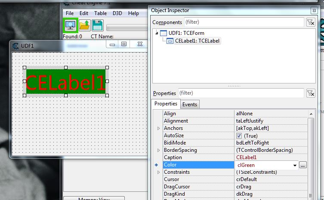Toggle the AutoSize checkbox
Image resolution: width=324 pixels, height=200 pixels.
point(239,135)
